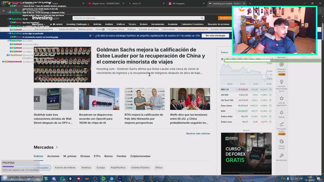This screenshot has height=182, width=324.
Task: Open Análisis menu
Action: pyautogui.click(x=109, y=24)
